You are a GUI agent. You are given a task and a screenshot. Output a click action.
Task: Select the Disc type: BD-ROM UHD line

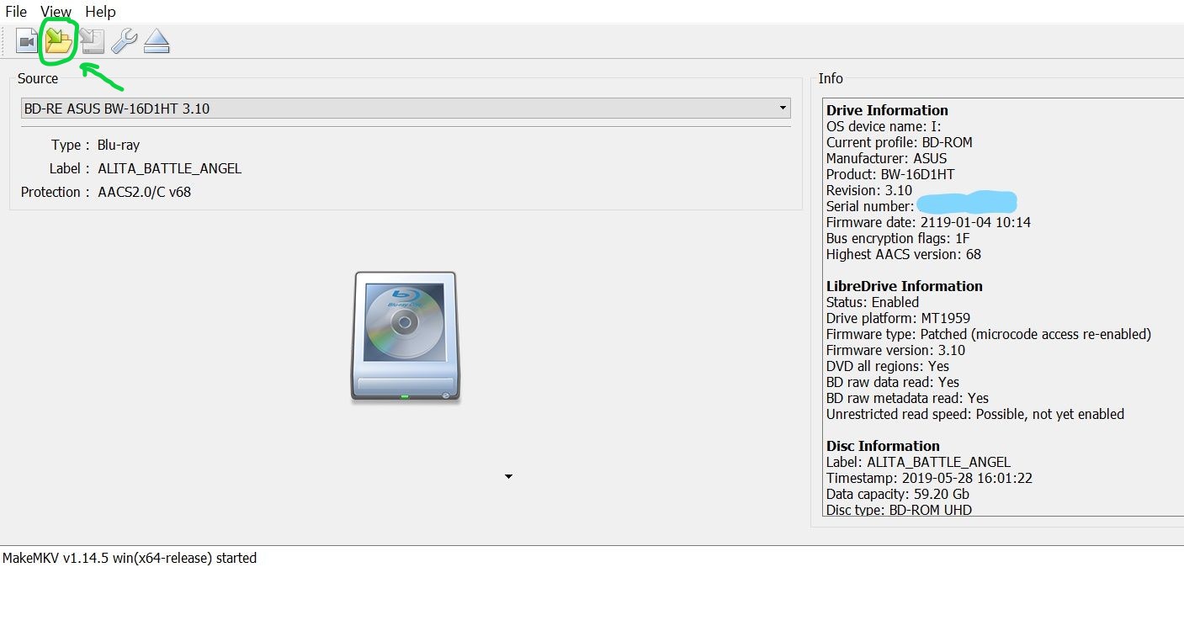[900, 510]
